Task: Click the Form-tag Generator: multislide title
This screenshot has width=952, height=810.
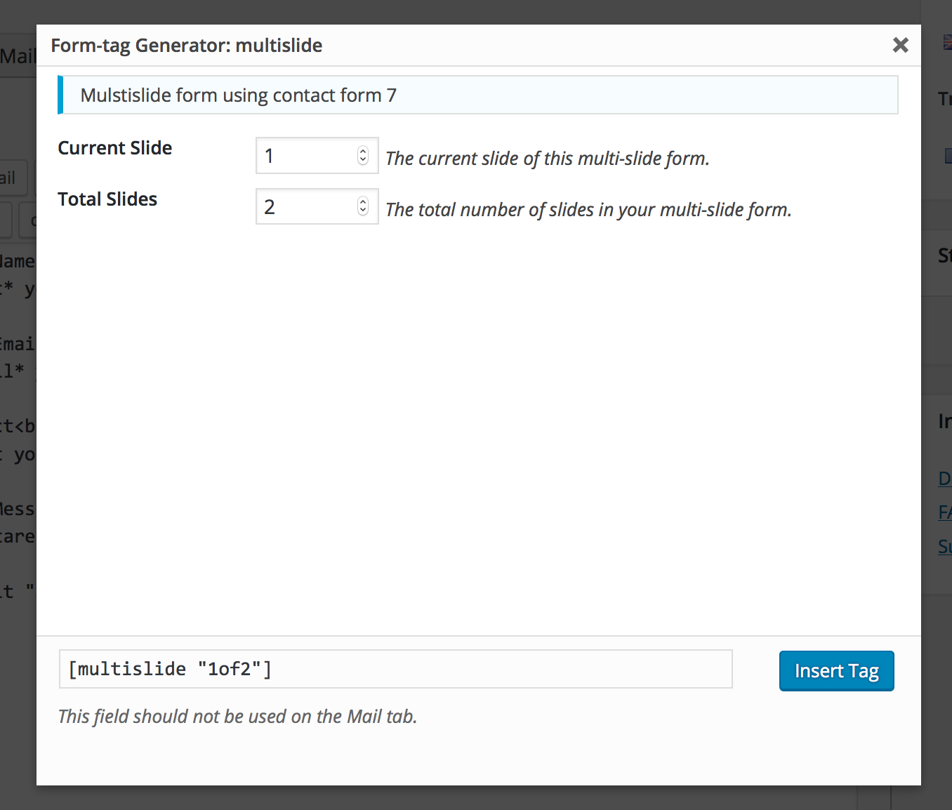Action: point(187,46)
